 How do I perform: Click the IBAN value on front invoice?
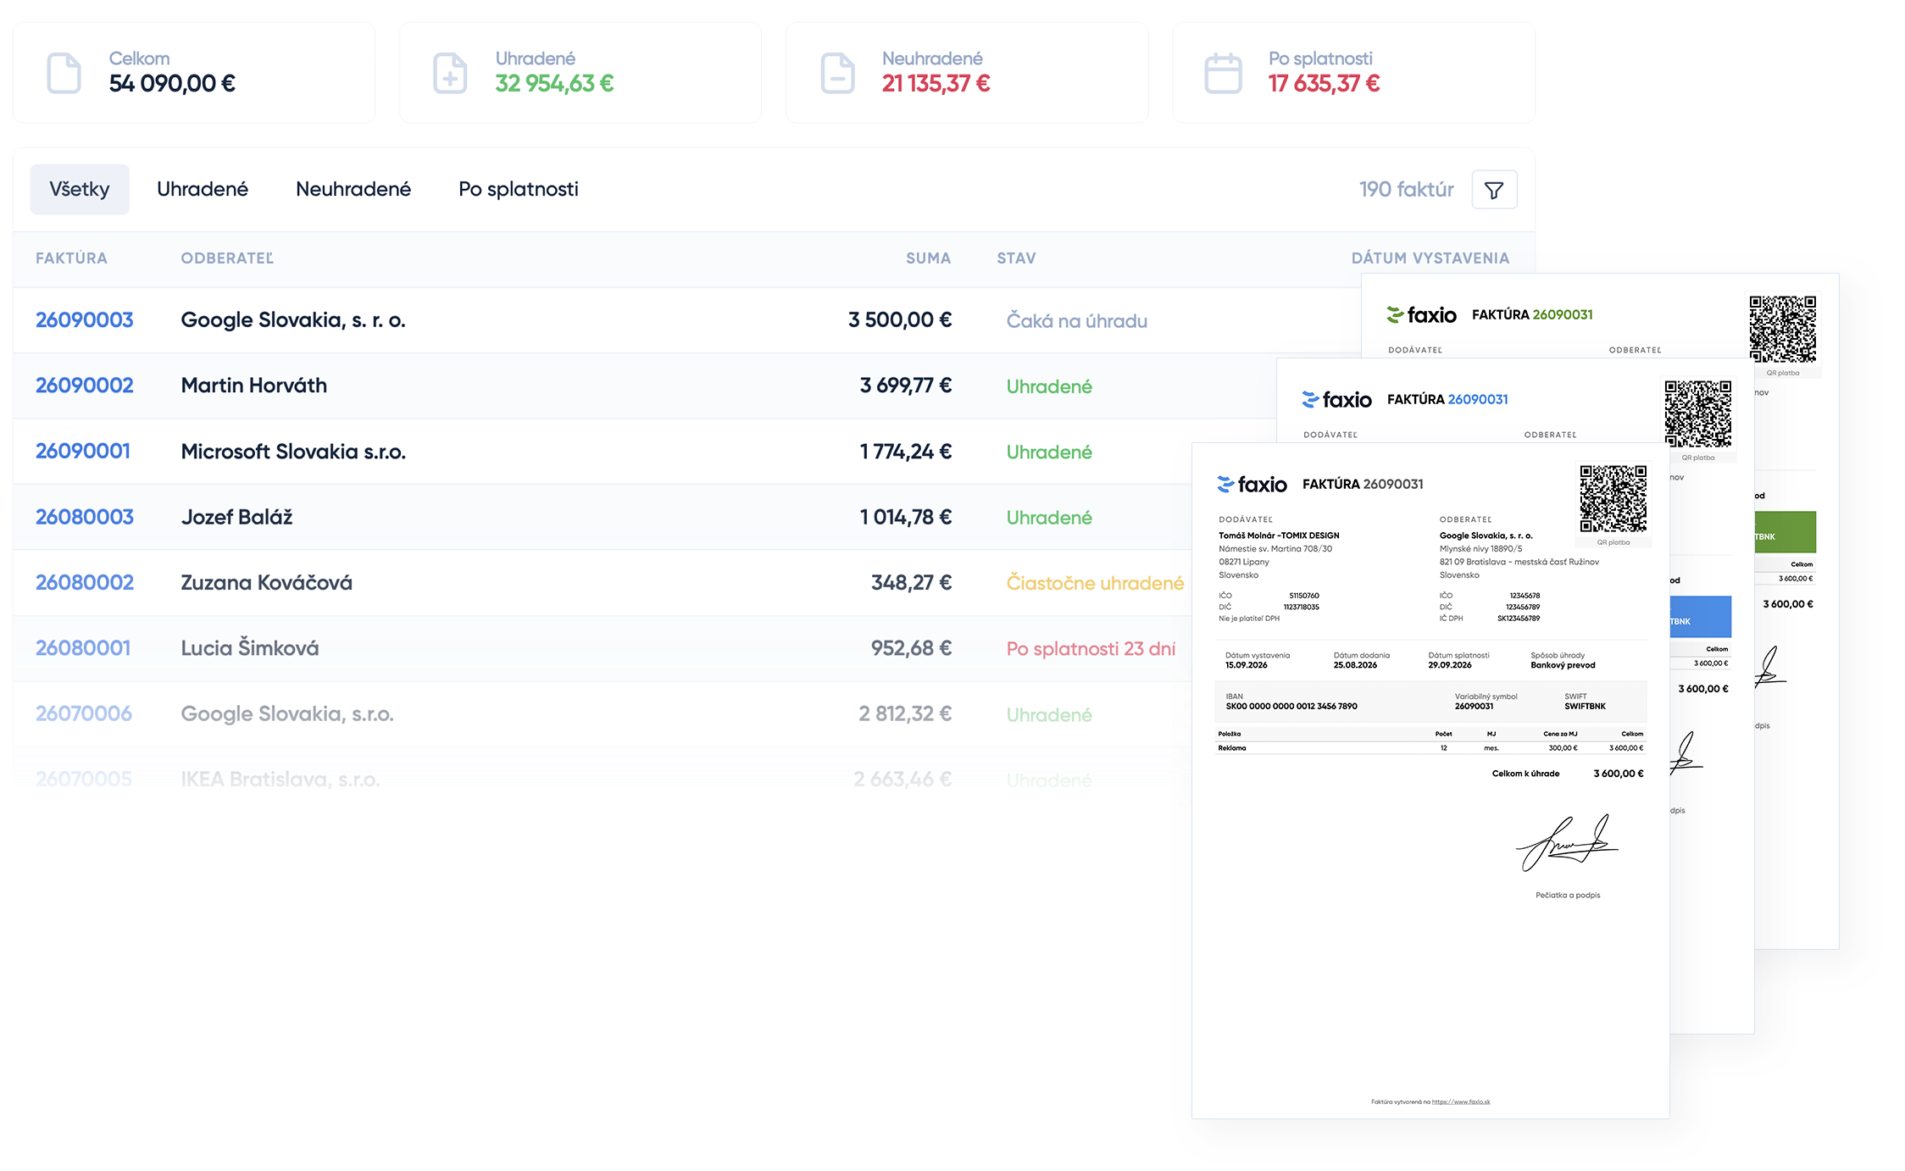click(1291, 706)
